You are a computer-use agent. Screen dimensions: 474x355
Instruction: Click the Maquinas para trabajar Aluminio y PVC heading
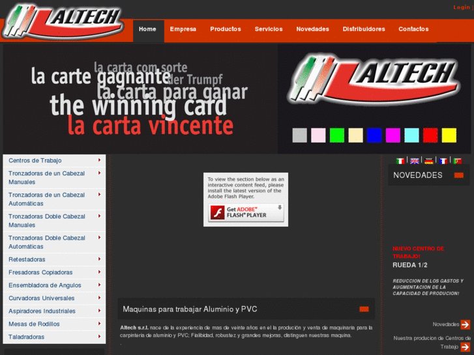pos(190,309)
